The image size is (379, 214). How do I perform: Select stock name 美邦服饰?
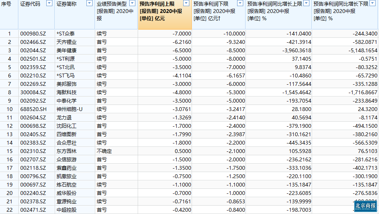(67, 84)
